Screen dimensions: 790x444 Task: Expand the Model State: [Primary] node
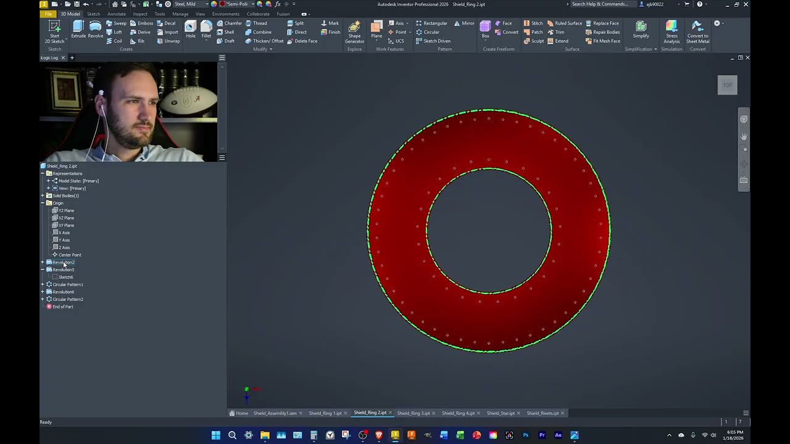48,181
